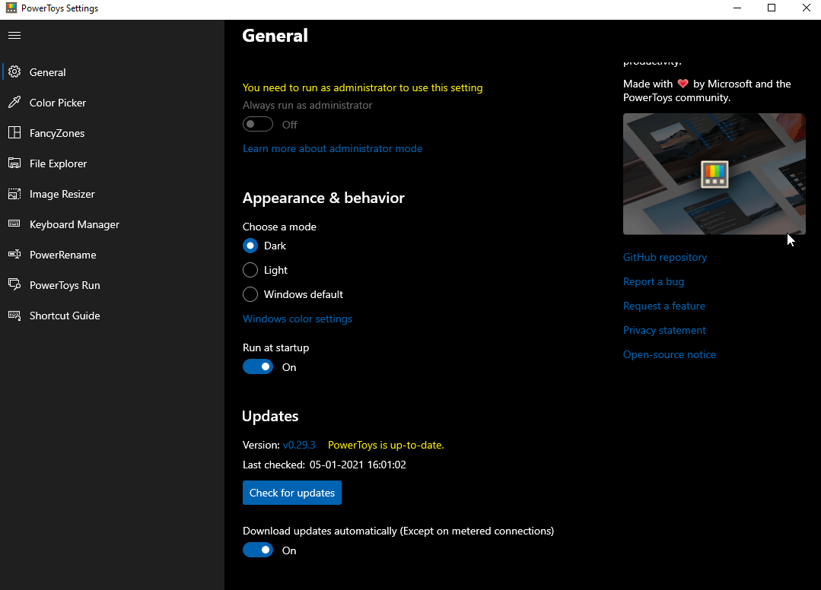Image resolution: width=821 pixels, height=590 pixels.
Task: Choose Windows default as the color mode
Action: 250,294
